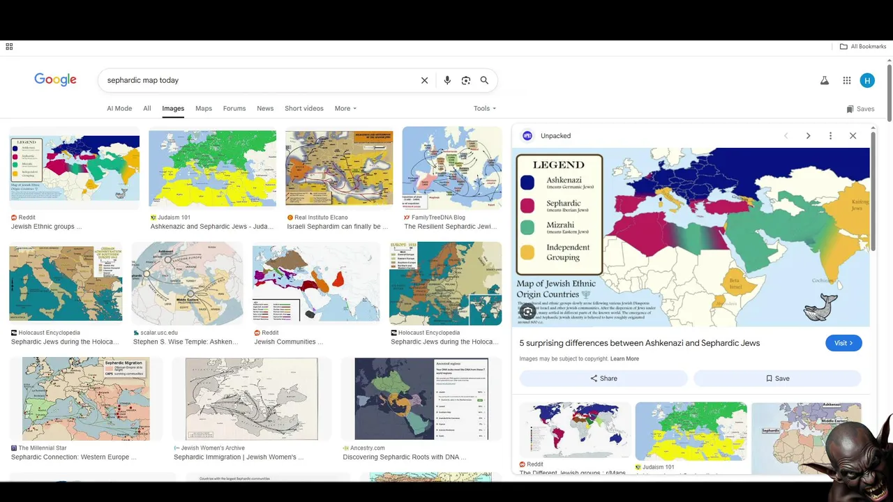This screenshot has height=502, width=893.
Task: Open the browser apps grid icon
Action: (x=9, y=47)
